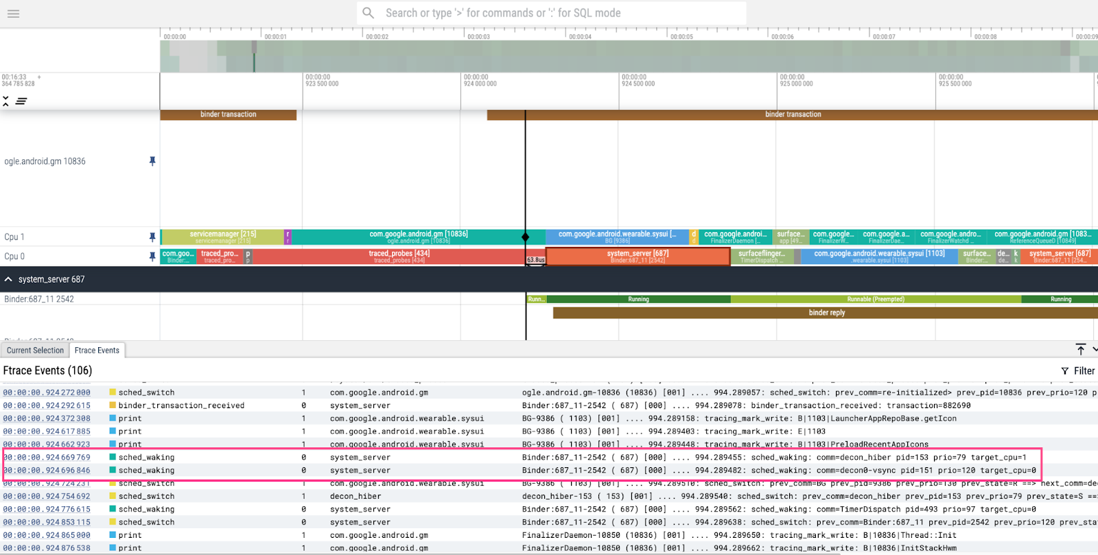The image size is (1098, 555).
Task: Unpin the Cpu 0 track
Action: pyautogui.click(x=152, y=257)
